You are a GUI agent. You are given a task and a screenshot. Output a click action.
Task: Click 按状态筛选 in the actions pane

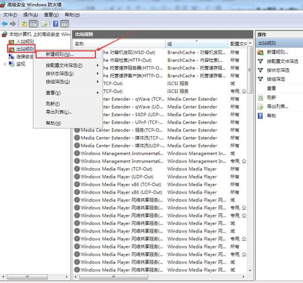[x=278, y=70]
